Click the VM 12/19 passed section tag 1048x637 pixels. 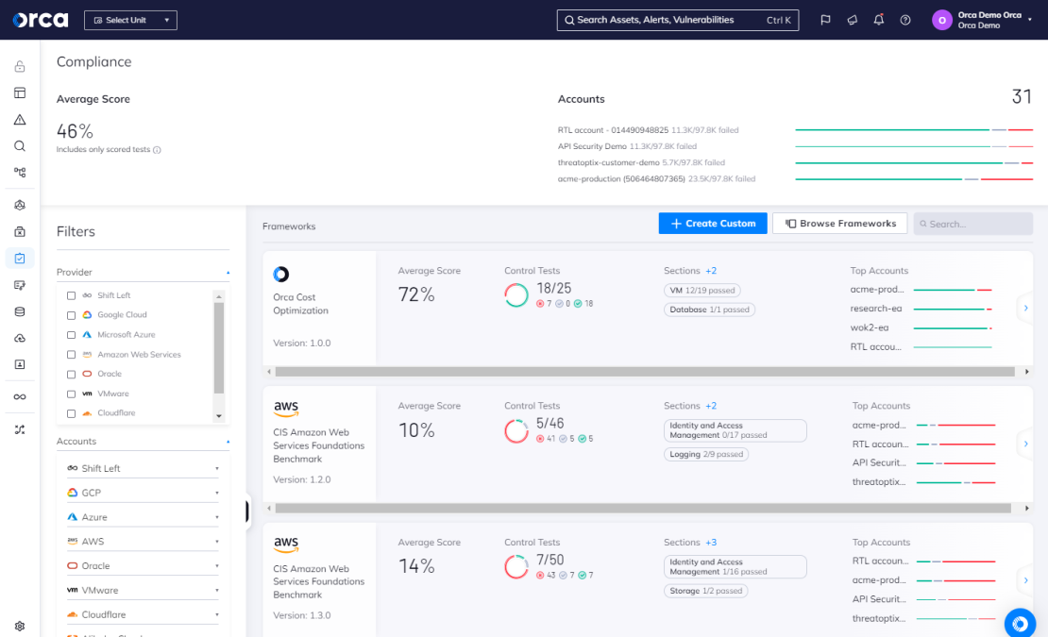click(x=701, y=291)
